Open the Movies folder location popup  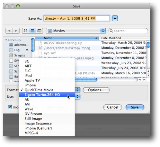76,31
